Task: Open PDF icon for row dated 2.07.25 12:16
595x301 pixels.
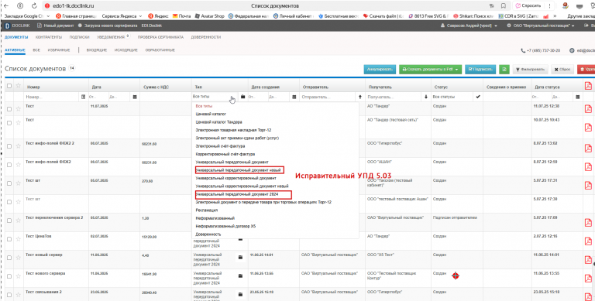Action: (588, 241)
